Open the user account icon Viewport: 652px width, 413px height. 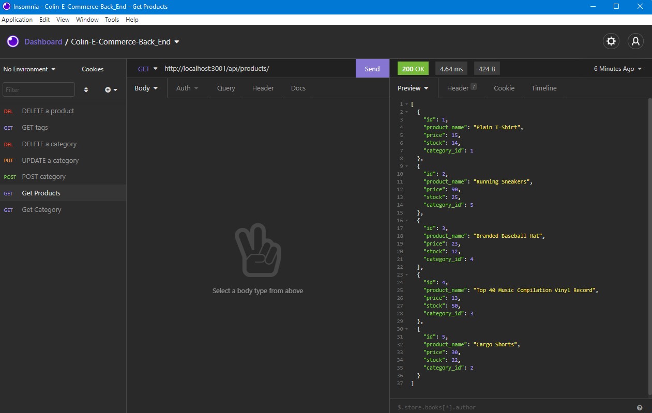(635, 41)
